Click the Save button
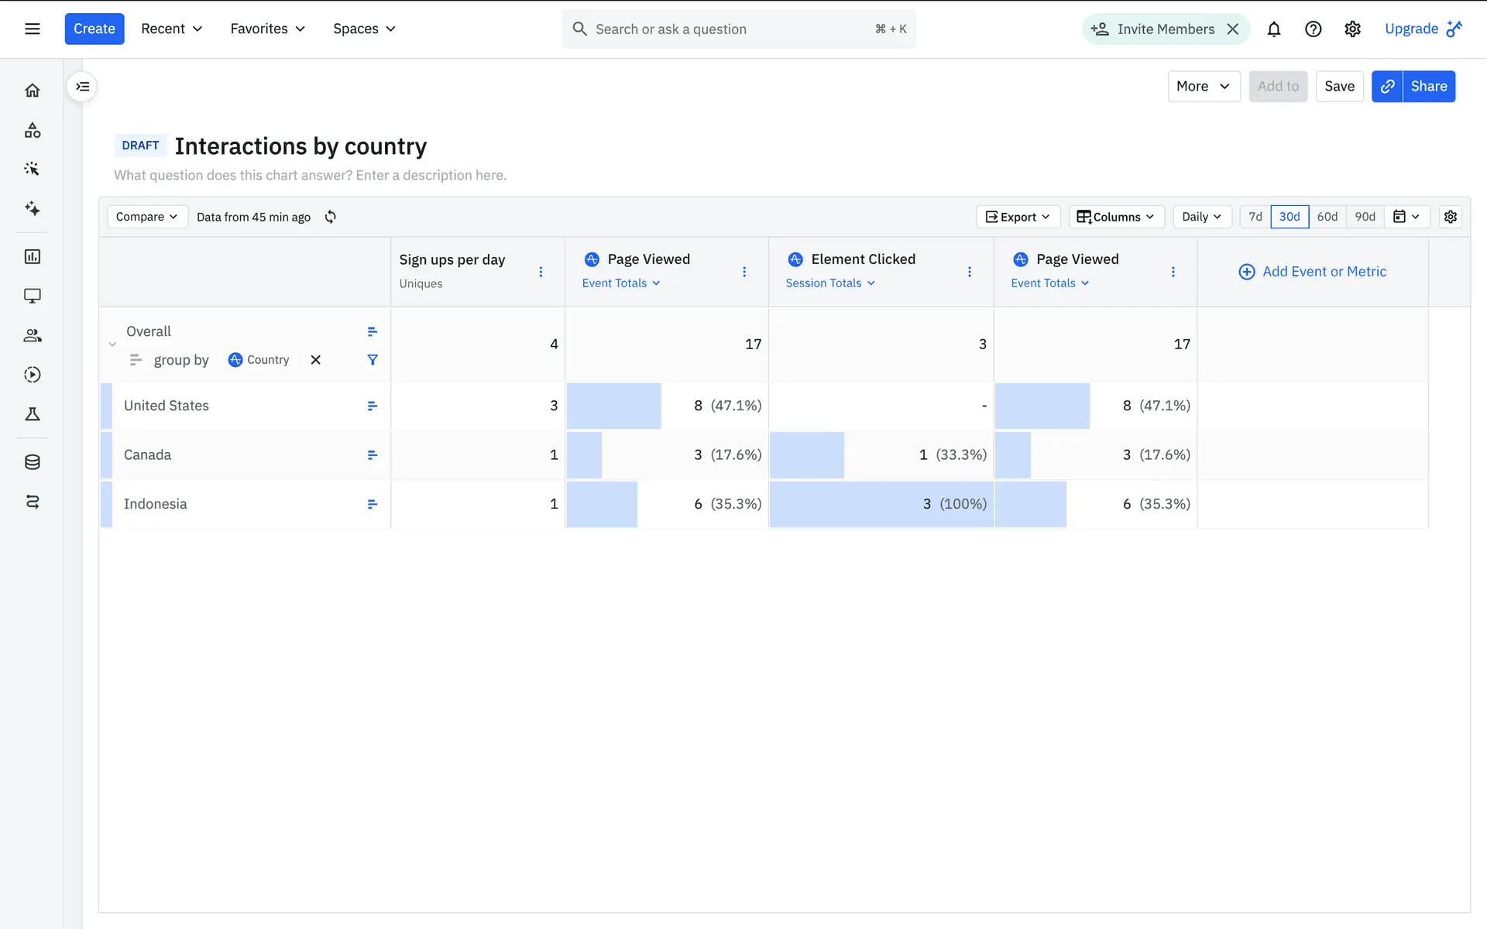 pos(1339,87)
